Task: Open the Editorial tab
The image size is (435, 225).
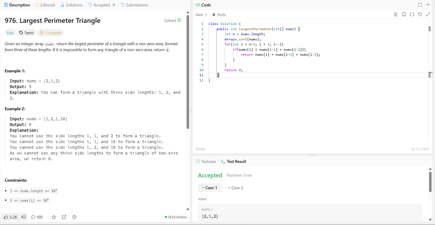Action: coord(45,5)
